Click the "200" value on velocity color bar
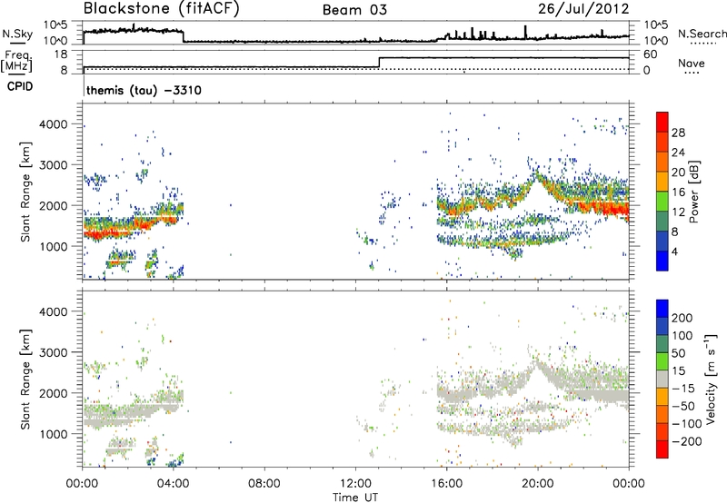 682,318
